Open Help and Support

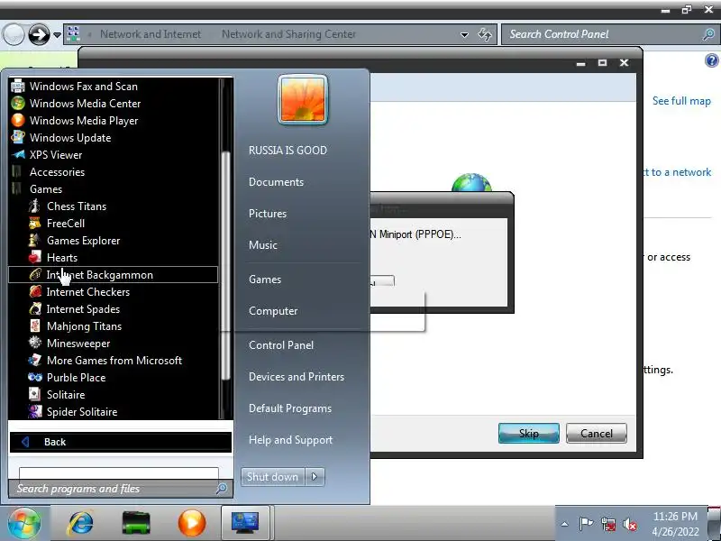(x=290, y=440)
